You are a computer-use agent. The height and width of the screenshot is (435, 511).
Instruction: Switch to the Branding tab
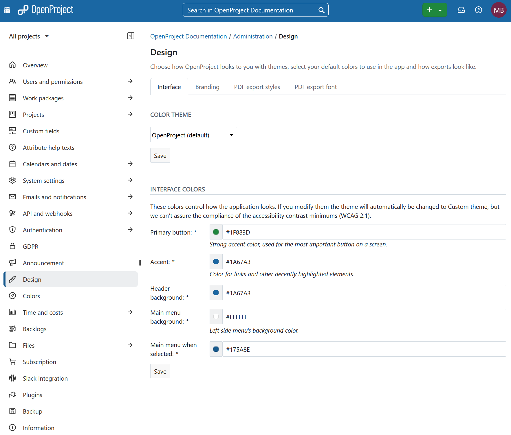207,86
